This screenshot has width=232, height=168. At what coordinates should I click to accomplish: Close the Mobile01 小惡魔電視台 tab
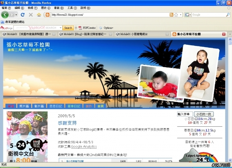[x=167, y=34]
